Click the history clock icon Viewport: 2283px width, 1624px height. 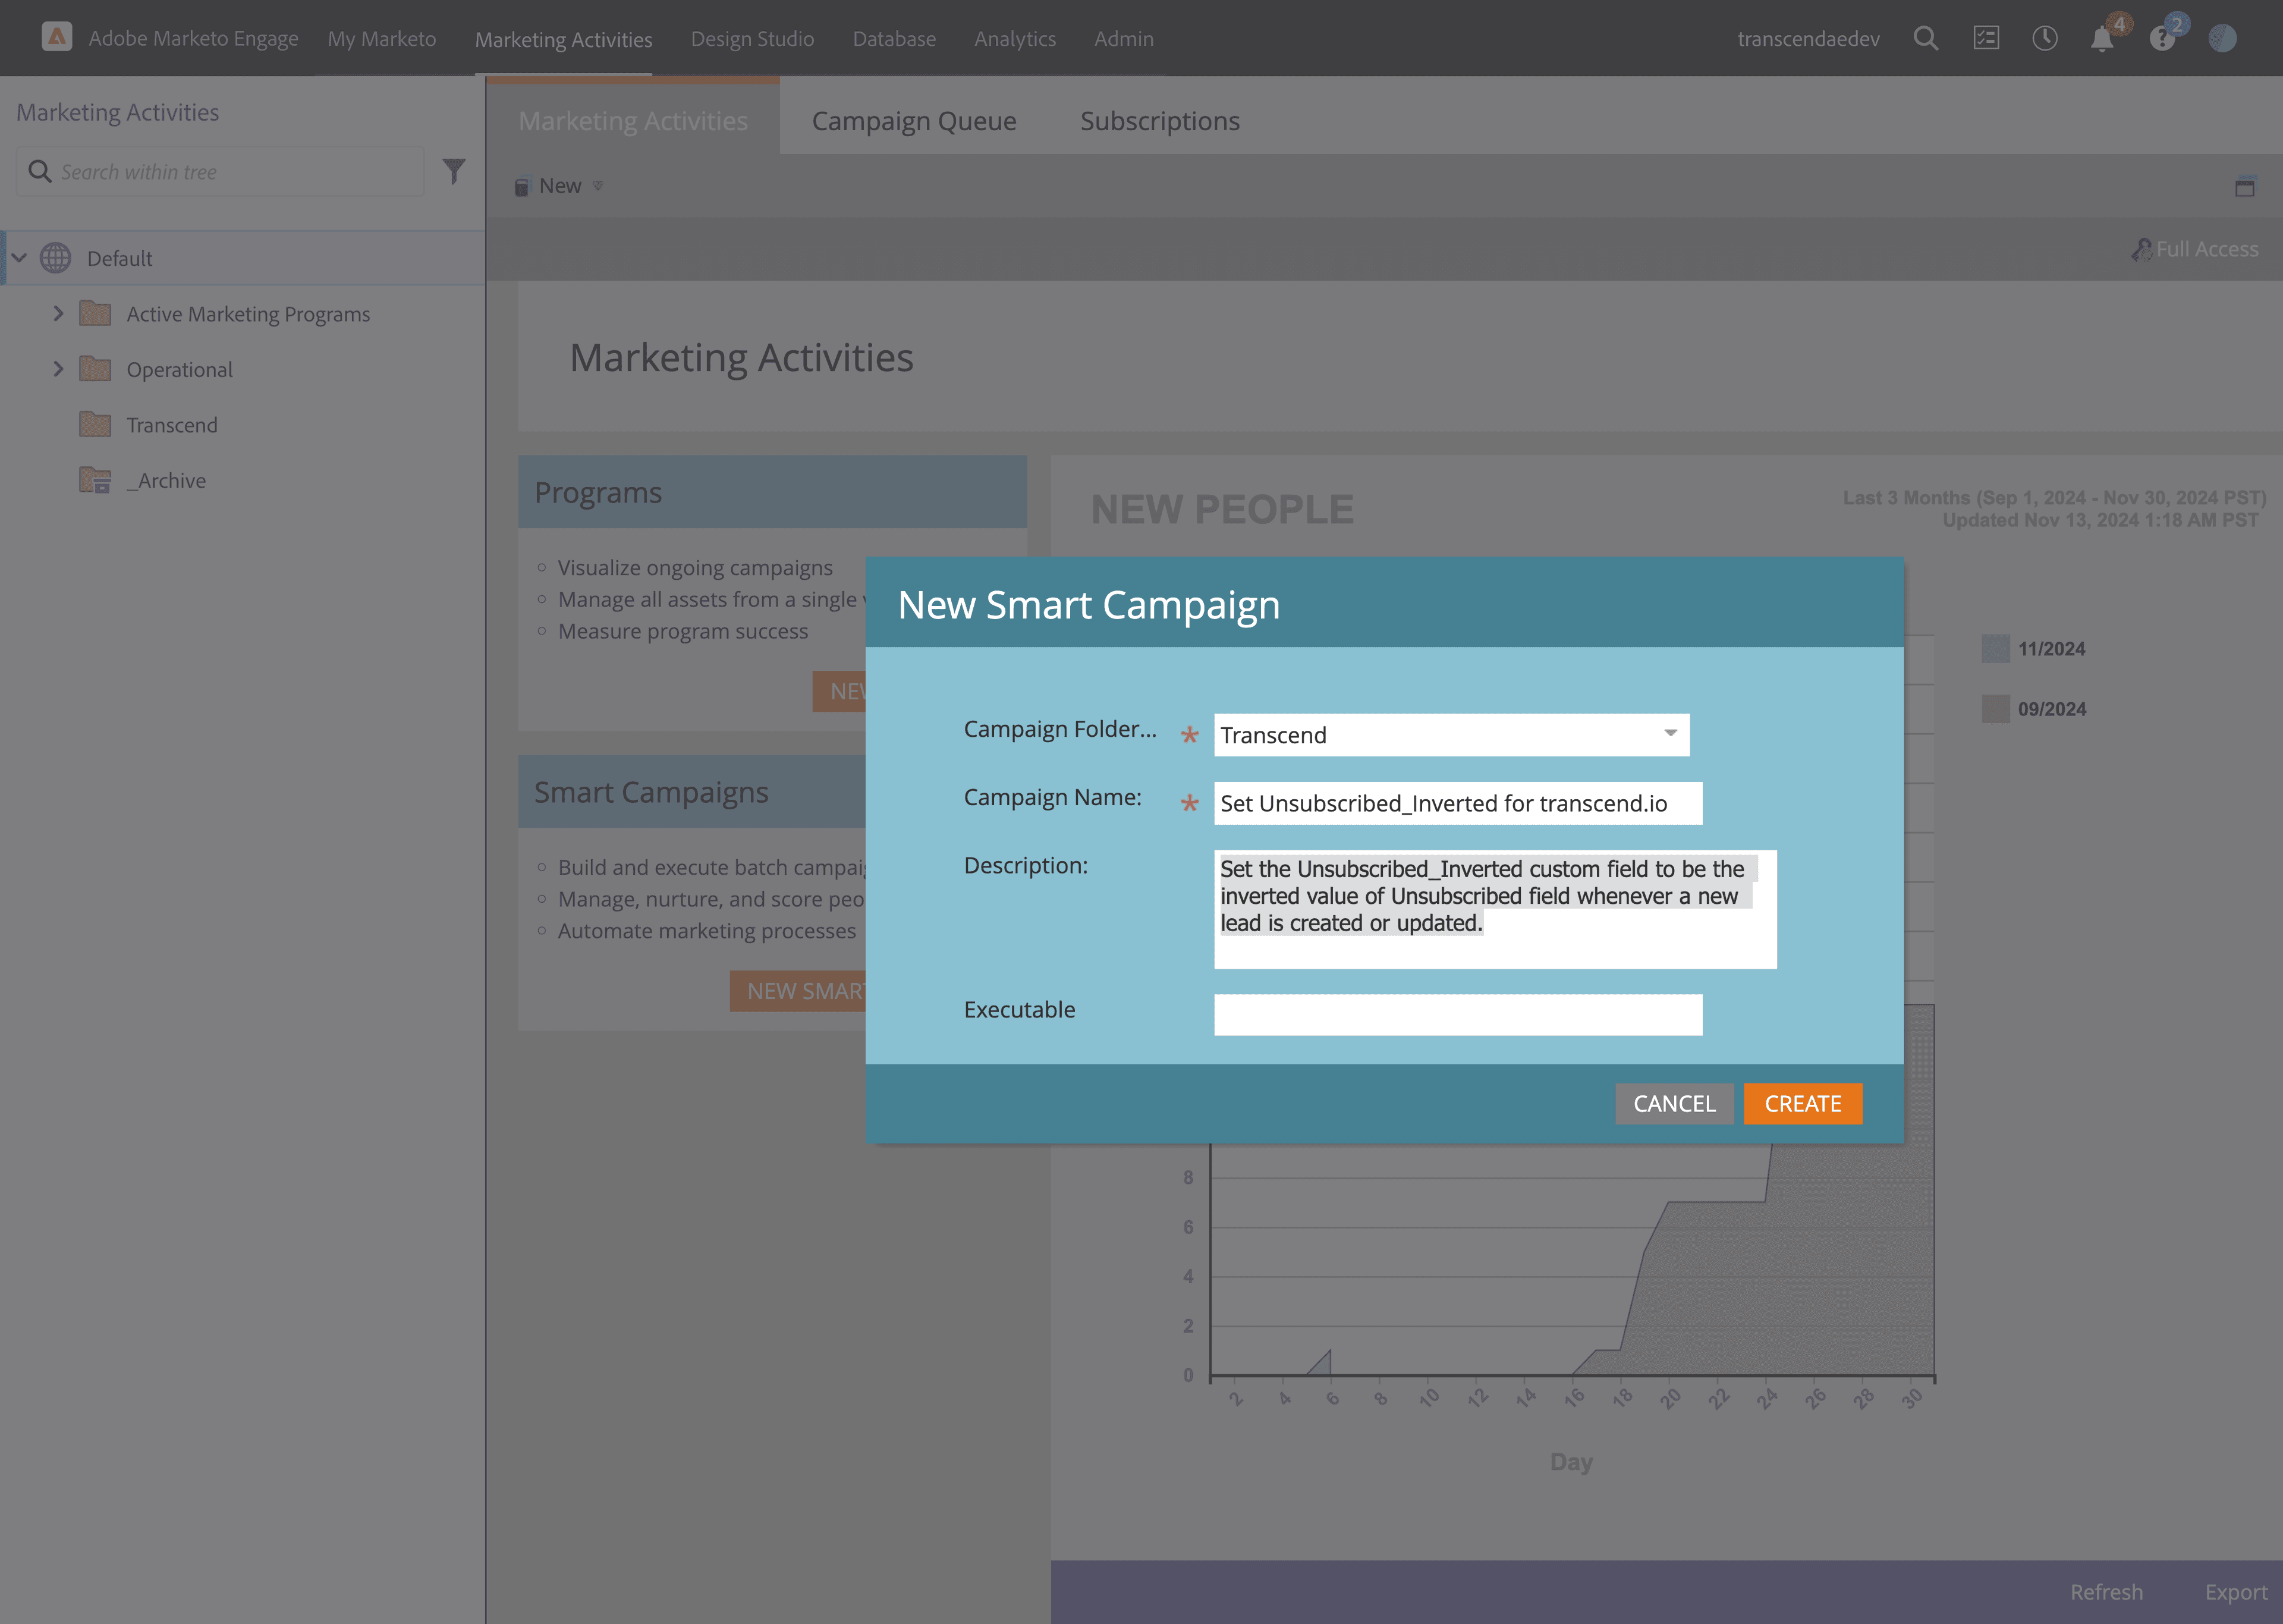(x=2044, y=39)
